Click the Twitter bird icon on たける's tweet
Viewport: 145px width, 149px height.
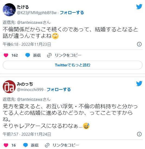(x=139, y=7)
